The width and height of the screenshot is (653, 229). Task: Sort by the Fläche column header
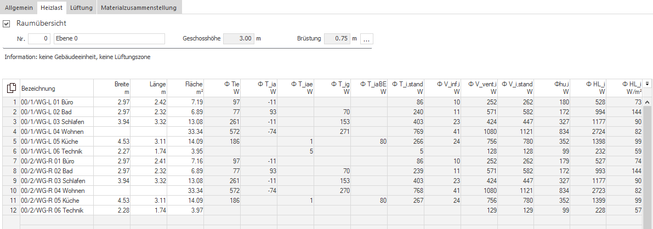pos(186,89)
